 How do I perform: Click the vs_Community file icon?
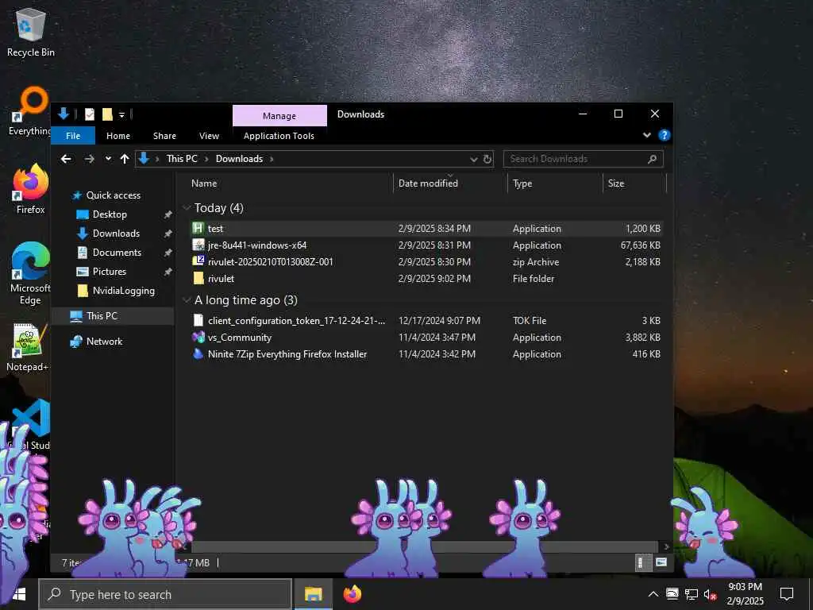[x=198, y=337]
